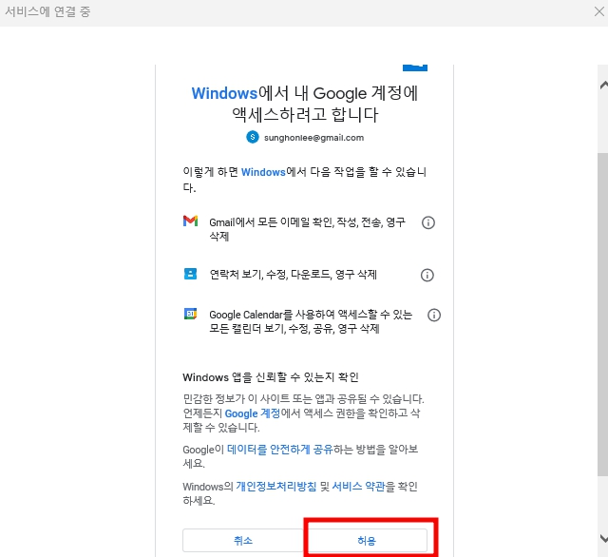This screenshot has width=608, height=557.
Task: Cancel with the 취소 button
Action: [x=243, y=540]
